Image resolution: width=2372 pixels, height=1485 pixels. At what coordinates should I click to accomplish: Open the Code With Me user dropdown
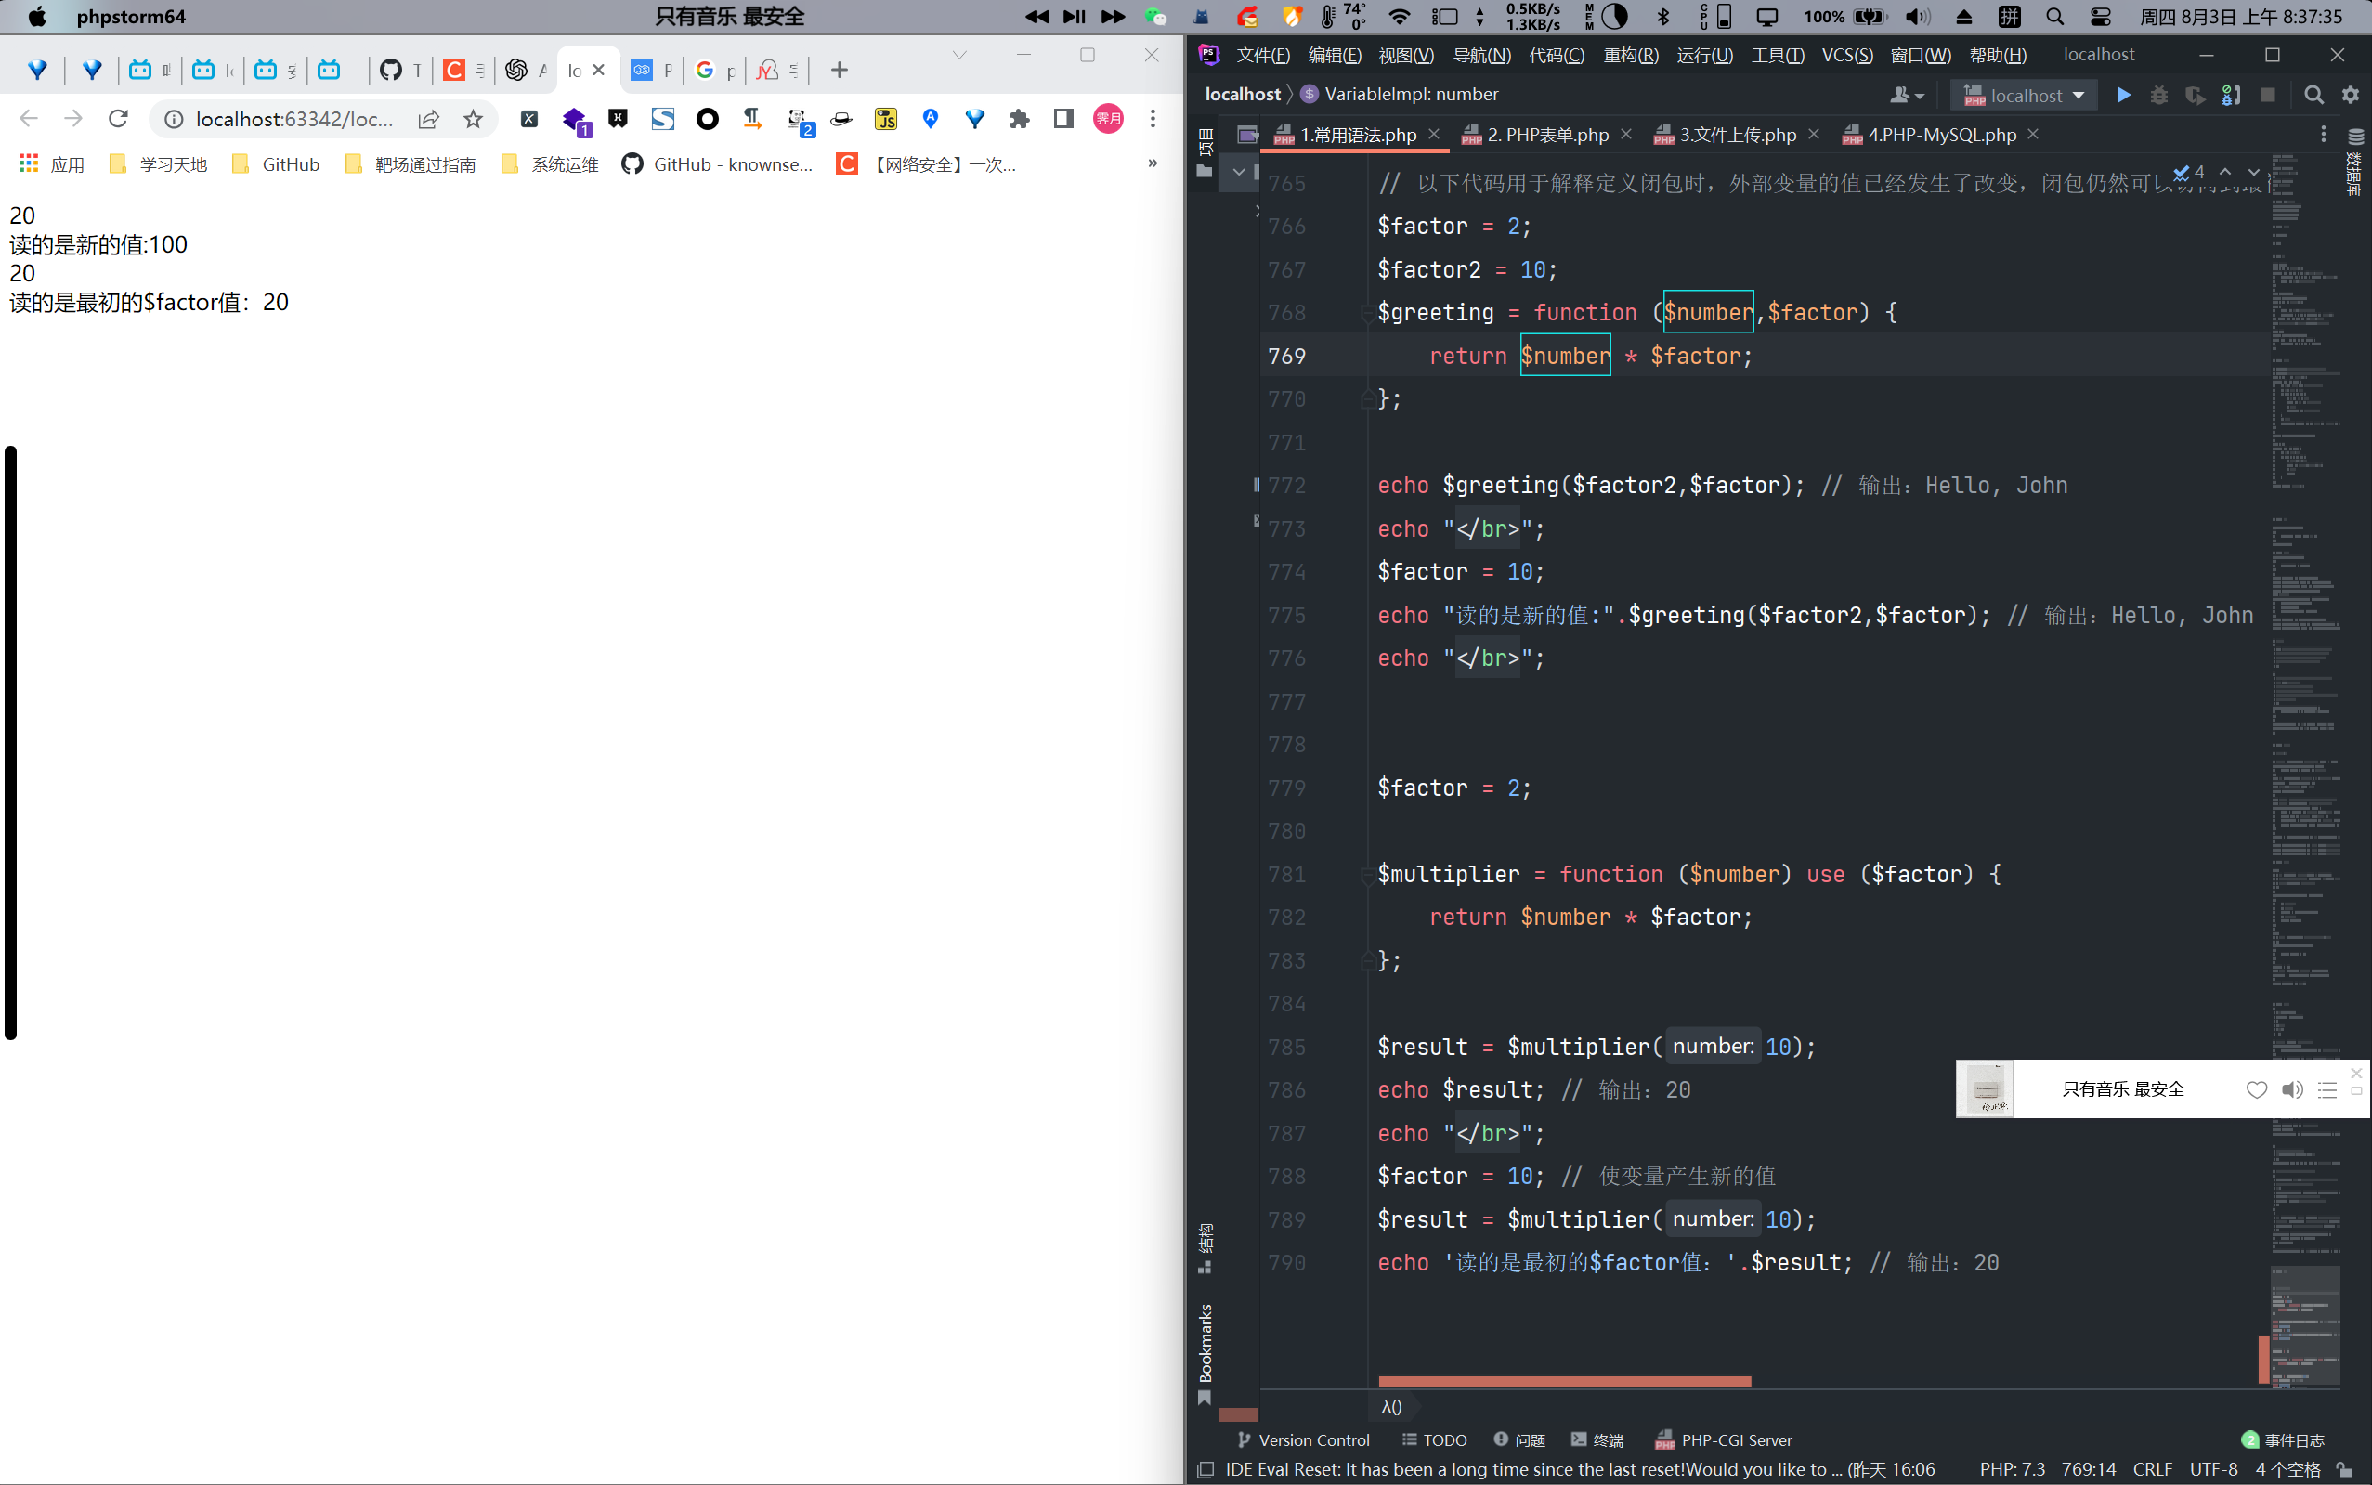1907,96
